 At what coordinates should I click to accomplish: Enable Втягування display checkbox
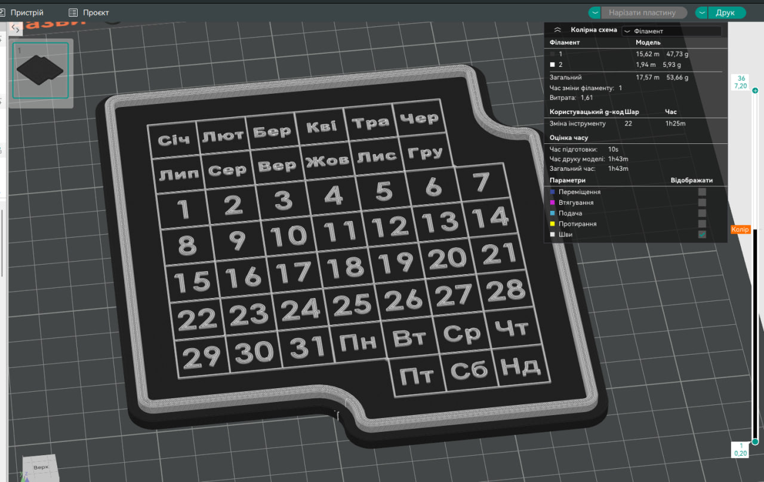[703, 202]
